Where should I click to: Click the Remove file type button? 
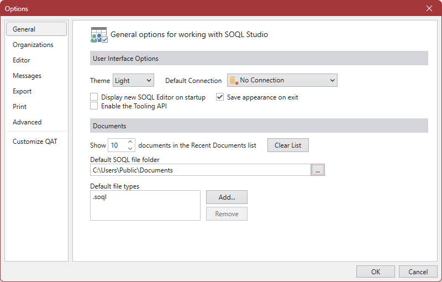tap(227, 214)
